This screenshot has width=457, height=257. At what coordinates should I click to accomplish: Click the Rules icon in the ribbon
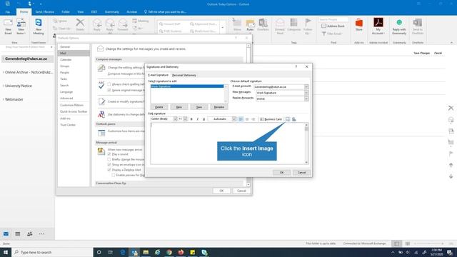pos(250,25)
